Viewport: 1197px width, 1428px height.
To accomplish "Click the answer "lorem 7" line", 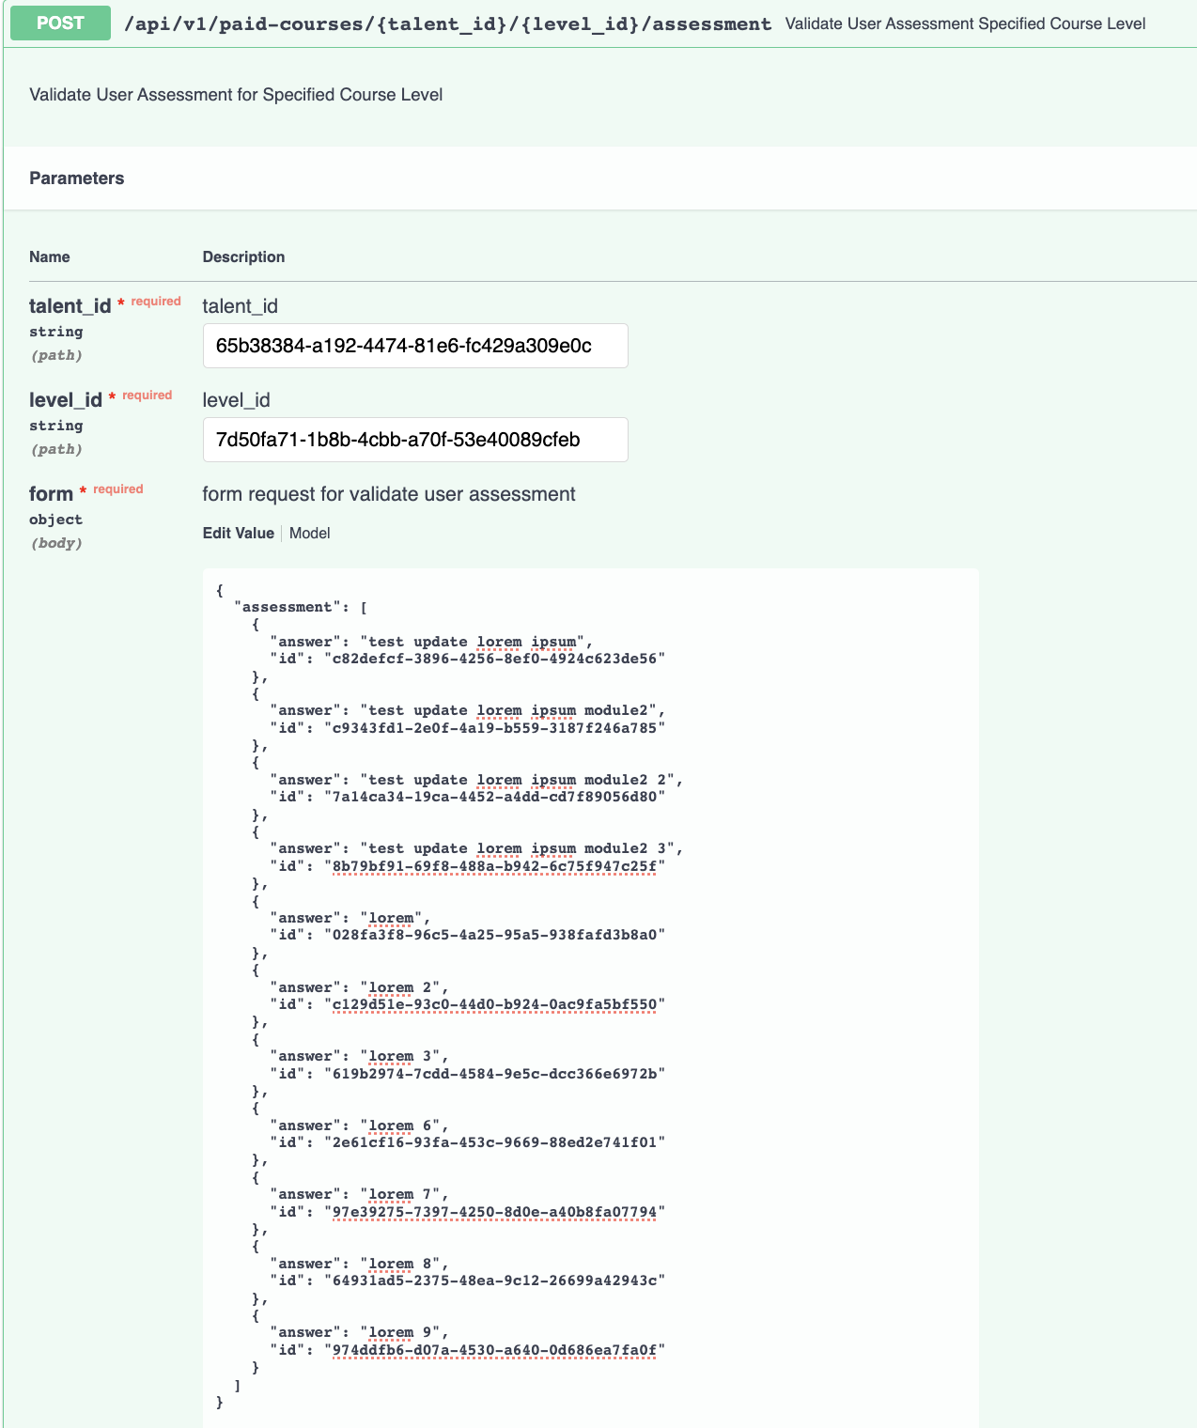I will point(360,1194).
